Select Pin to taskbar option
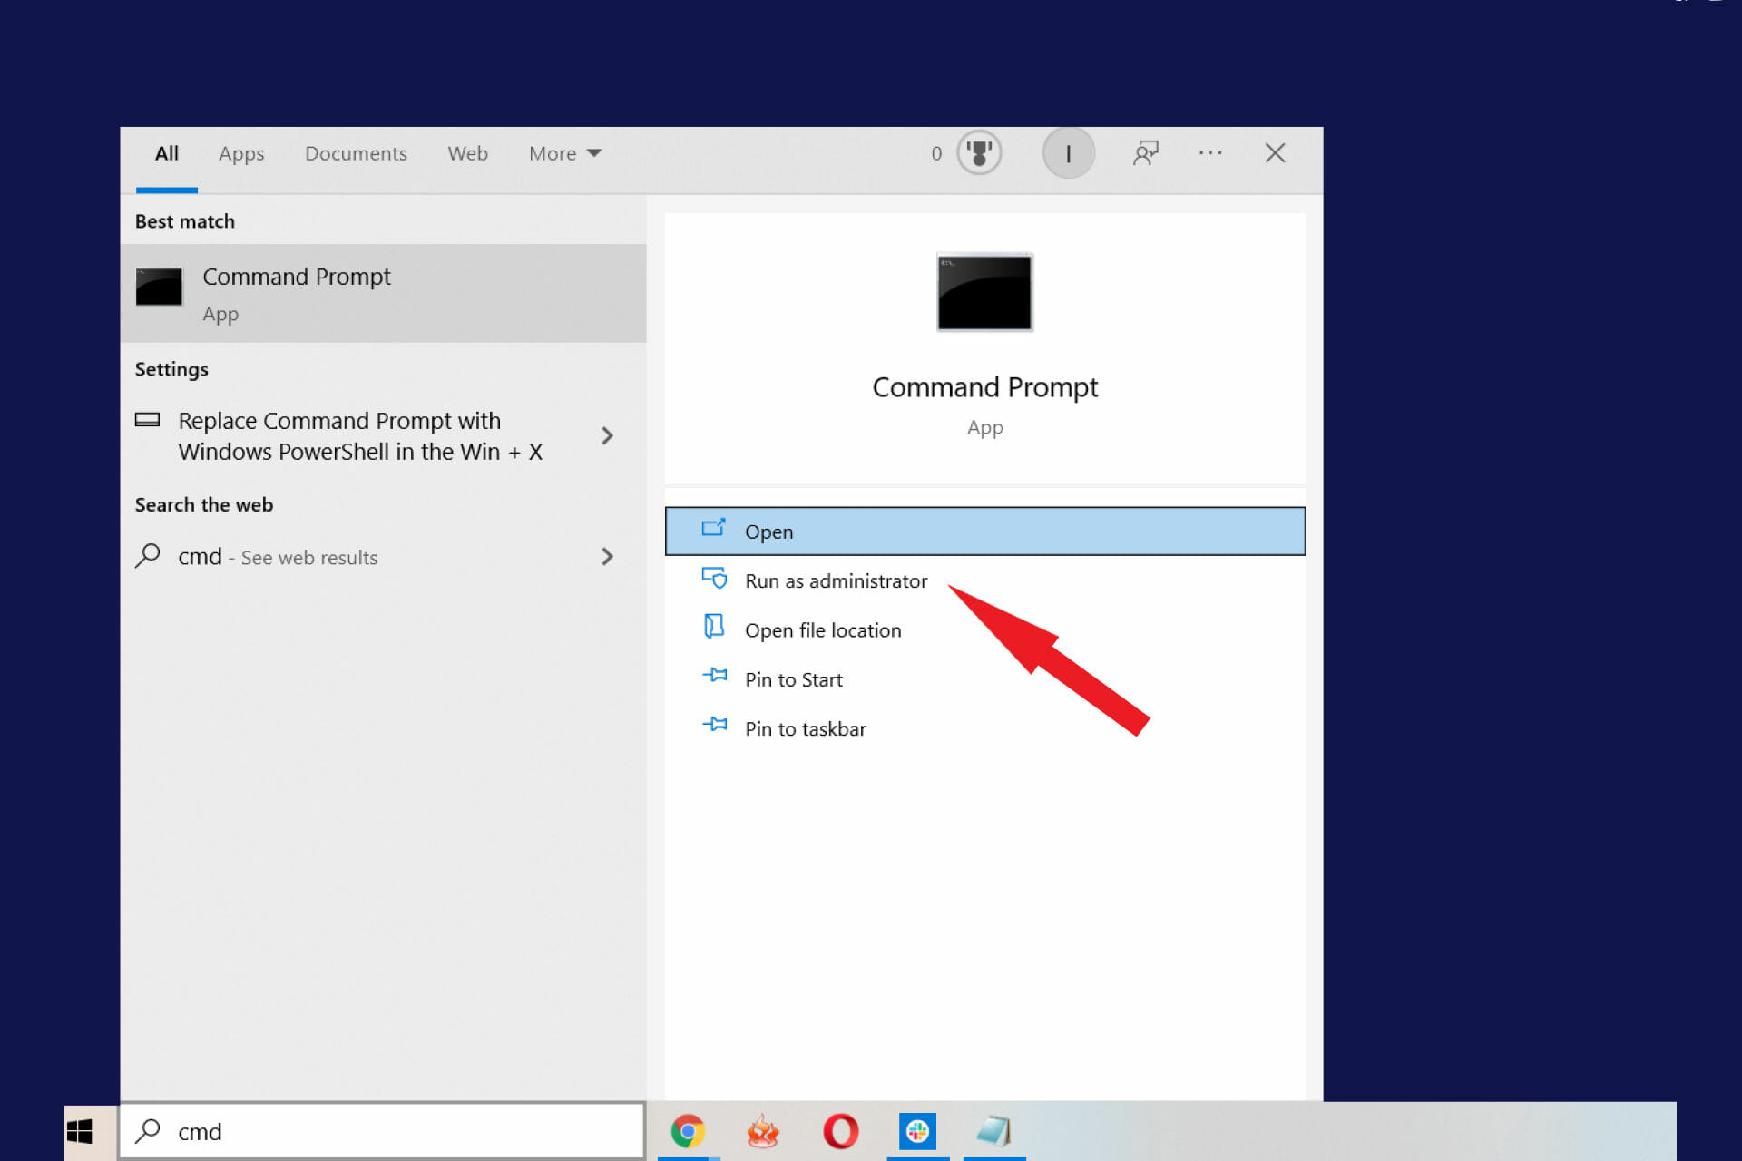 [x=807, y=727]
